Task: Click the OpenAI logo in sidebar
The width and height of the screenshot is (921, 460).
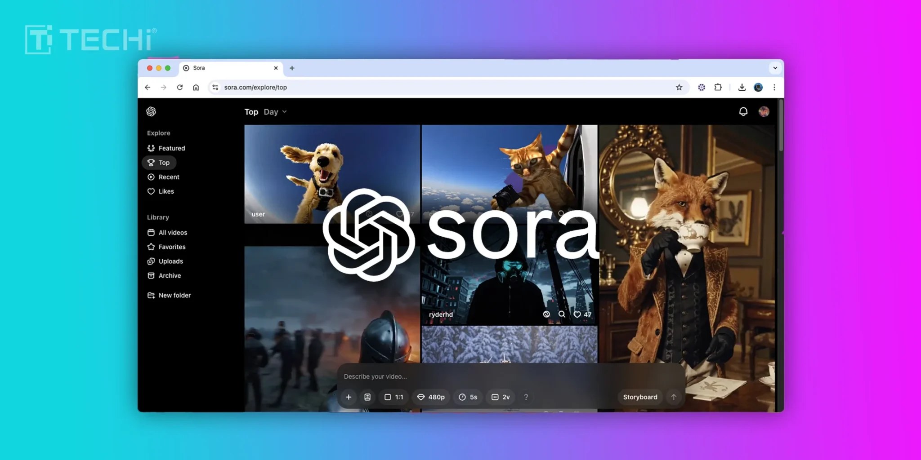Action: click(x=151, y=111)
